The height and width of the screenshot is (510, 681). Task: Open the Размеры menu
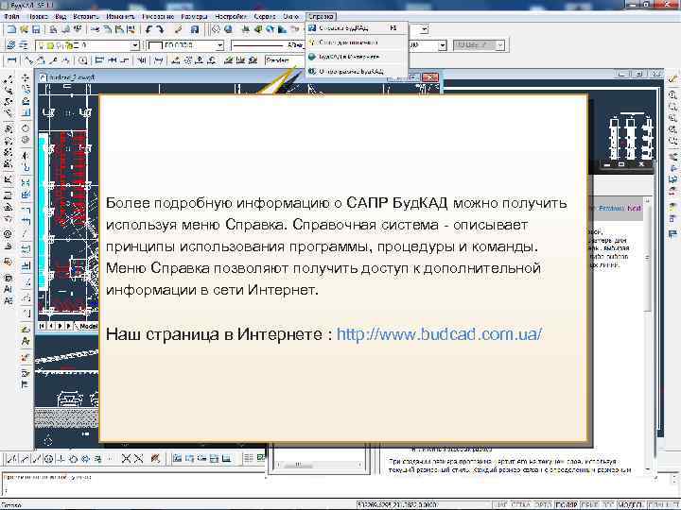click(194, 16)
